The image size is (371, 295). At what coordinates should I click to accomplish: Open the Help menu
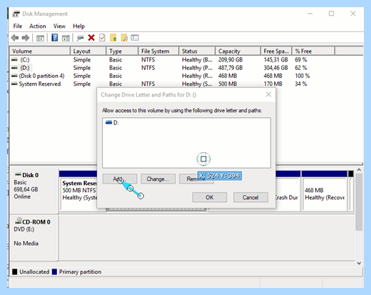(x=78, y=26)
